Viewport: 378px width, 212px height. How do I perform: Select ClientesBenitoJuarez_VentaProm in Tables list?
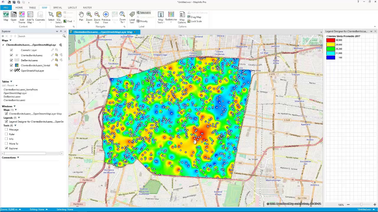tap(20, 90)
